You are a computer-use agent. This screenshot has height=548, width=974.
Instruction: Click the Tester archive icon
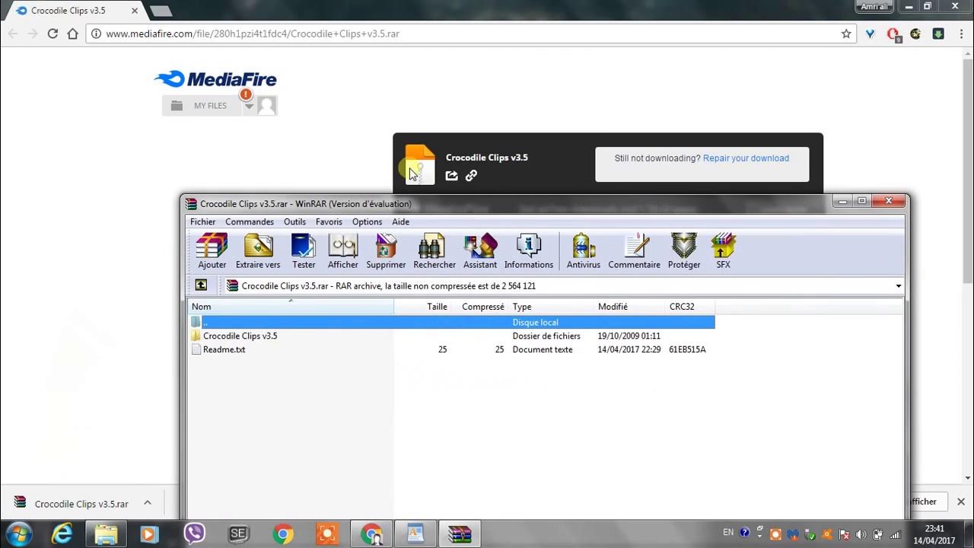[x=304, y=251]
